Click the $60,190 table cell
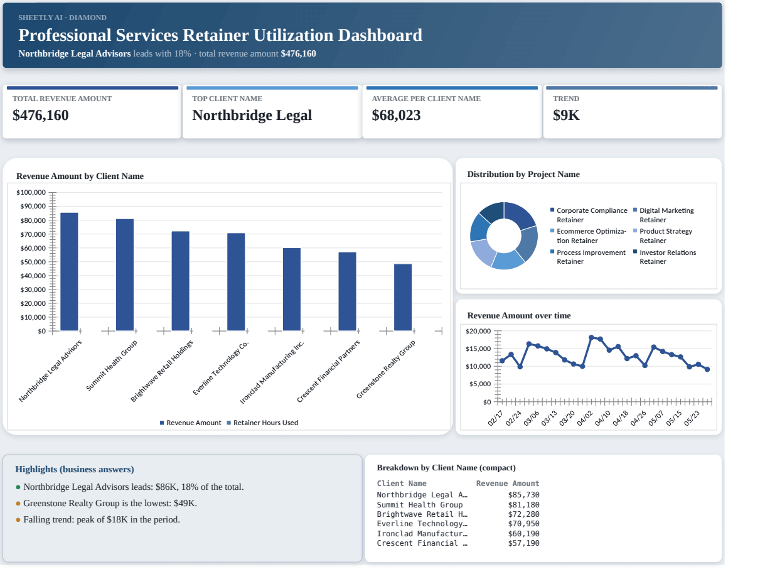The image size is (770, 579). (x=523, y=534)
